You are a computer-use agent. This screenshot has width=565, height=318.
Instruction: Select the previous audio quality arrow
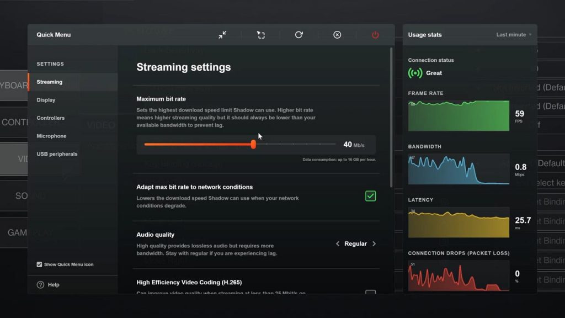pos(338,243)
